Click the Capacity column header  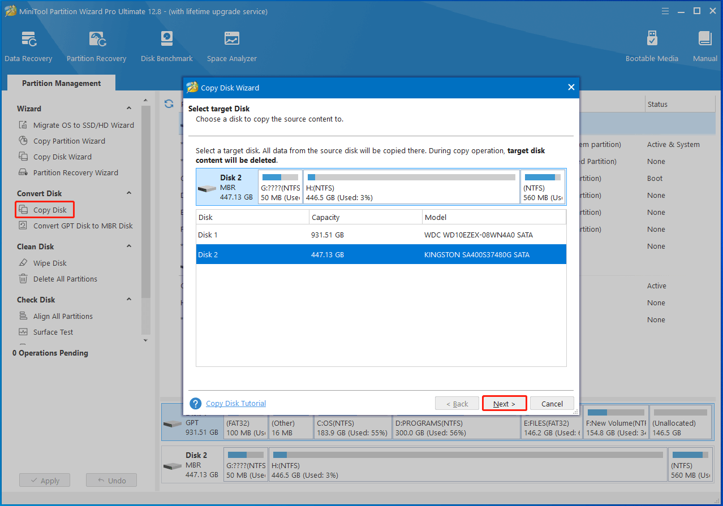(365, 217)
